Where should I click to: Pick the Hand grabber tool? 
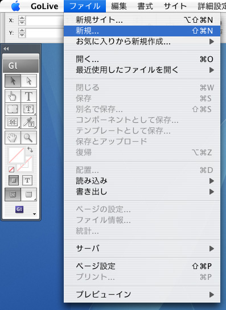[x=13, y=138]
